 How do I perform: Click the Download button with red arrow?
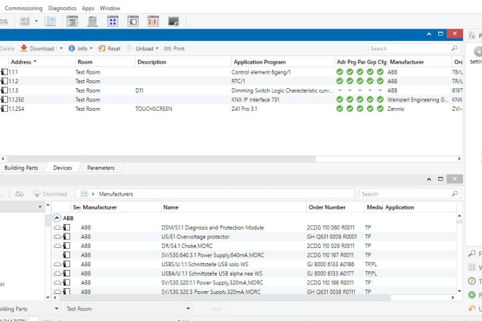[37, 49]
